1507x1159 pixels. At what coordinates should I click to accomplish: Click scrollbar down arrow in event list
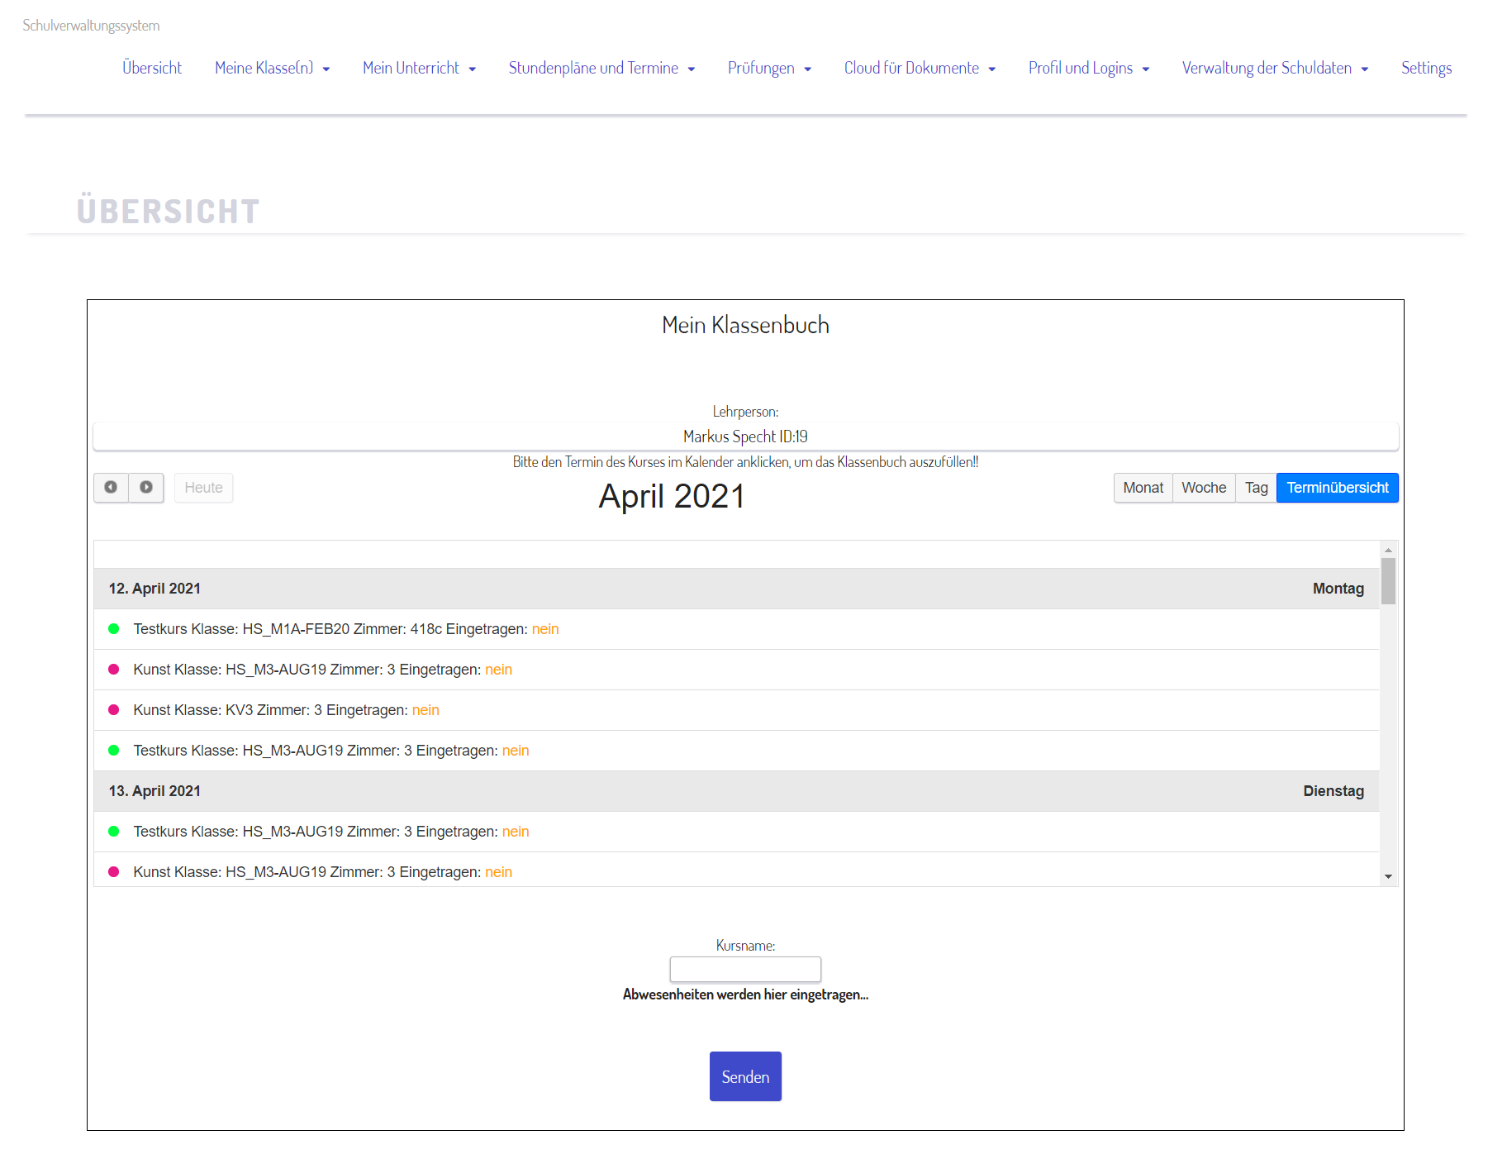pos(1388,876)
